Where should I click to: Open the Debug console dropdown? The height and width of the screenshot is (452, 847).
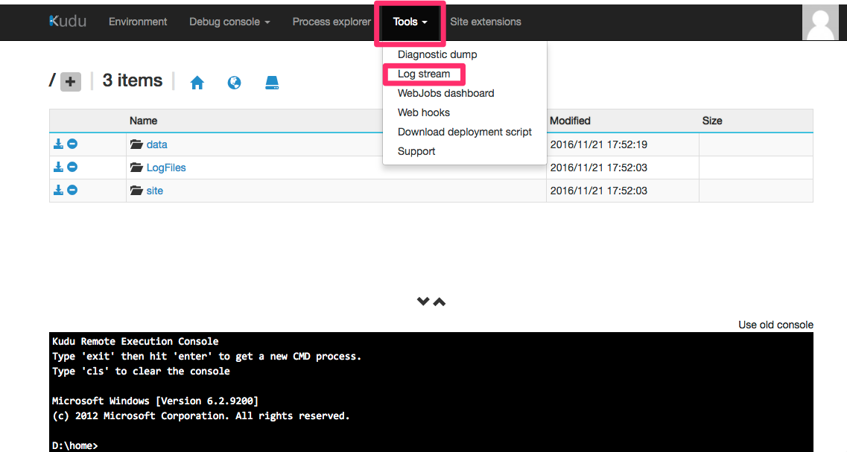click(229, 22)
